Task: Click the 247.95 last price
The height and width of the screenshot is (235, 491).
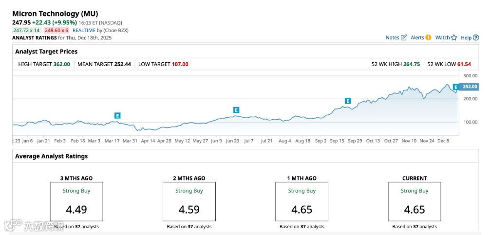Action: pyautogui.click(x=21, y=22)
